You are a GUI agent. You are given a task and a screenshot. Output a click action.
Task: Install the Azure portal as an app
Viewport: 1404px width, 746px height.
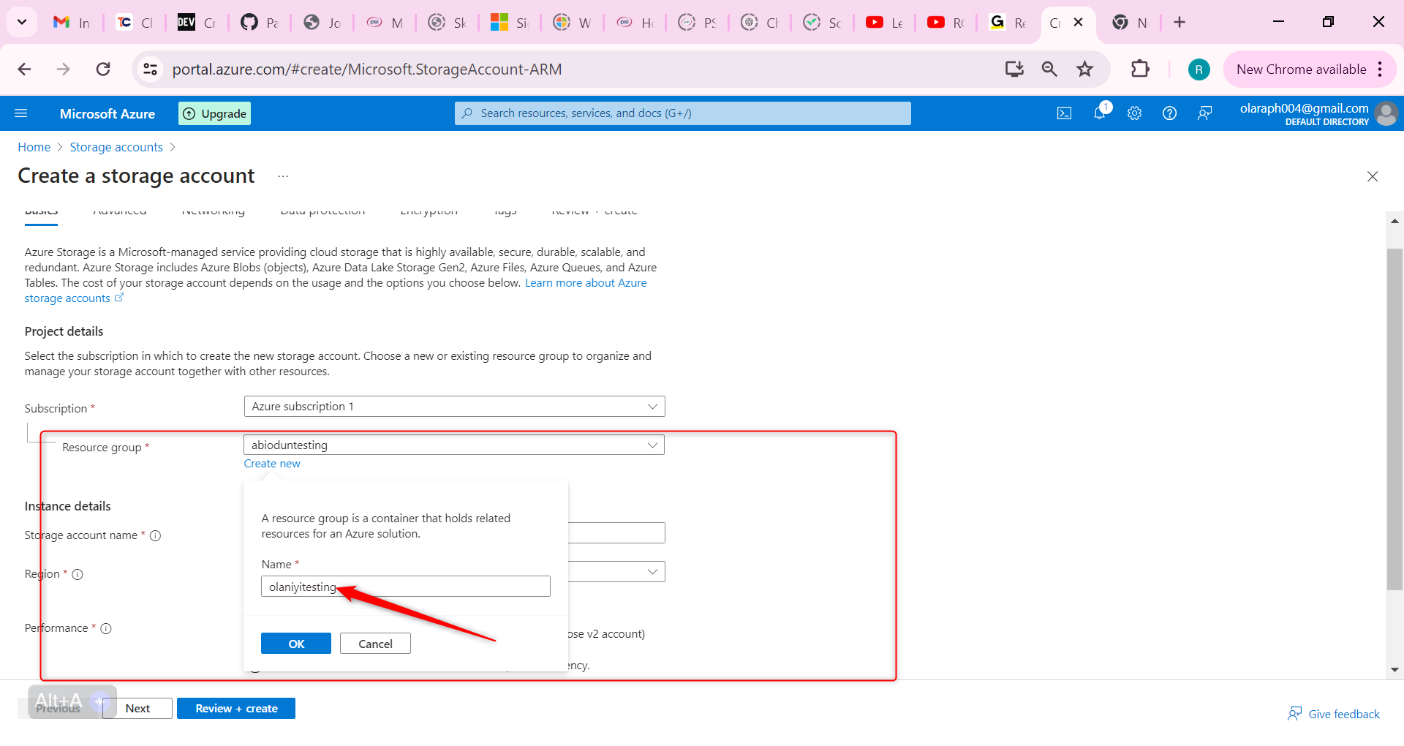click(x=1014, y=69)
